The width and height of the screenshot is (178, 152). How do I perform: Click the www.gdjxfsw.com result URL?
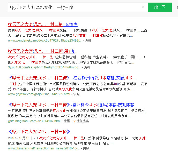tap(39, 94)
